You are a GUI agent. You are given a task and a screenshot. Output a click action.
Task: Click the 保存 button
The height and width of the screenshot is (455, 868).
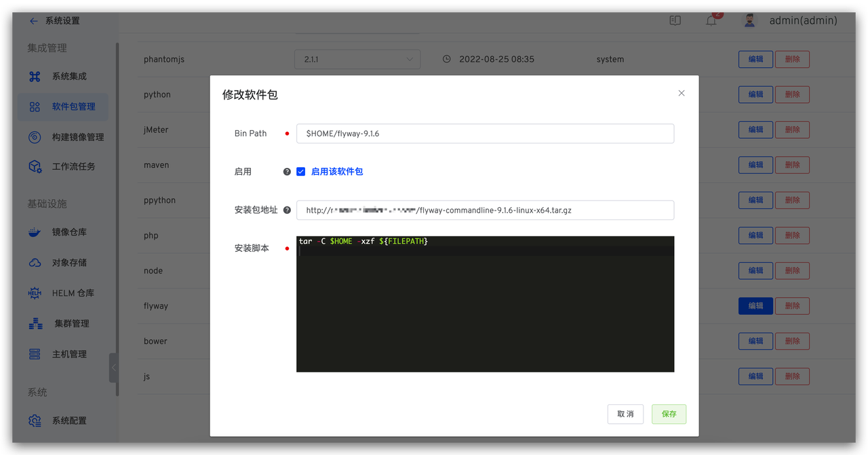[x=669, y=414]
